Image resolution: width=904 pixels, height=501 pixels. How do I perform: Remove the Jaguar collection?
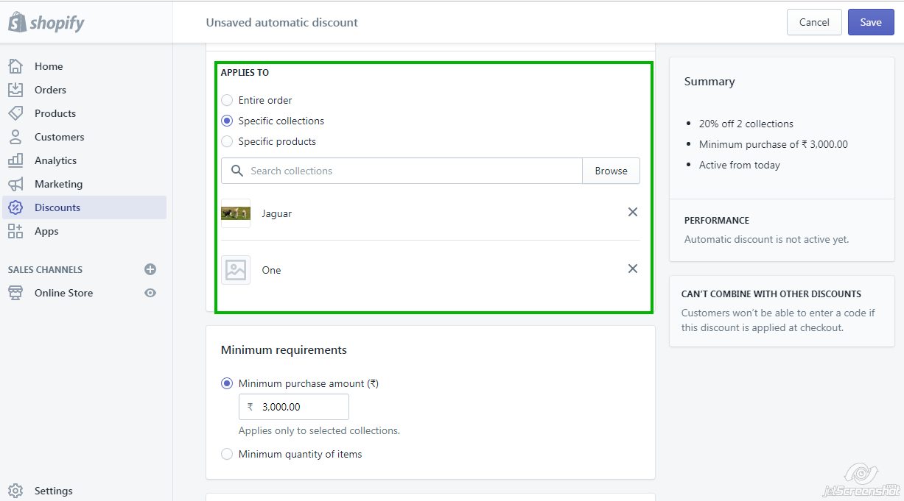(x=633, y=212)
